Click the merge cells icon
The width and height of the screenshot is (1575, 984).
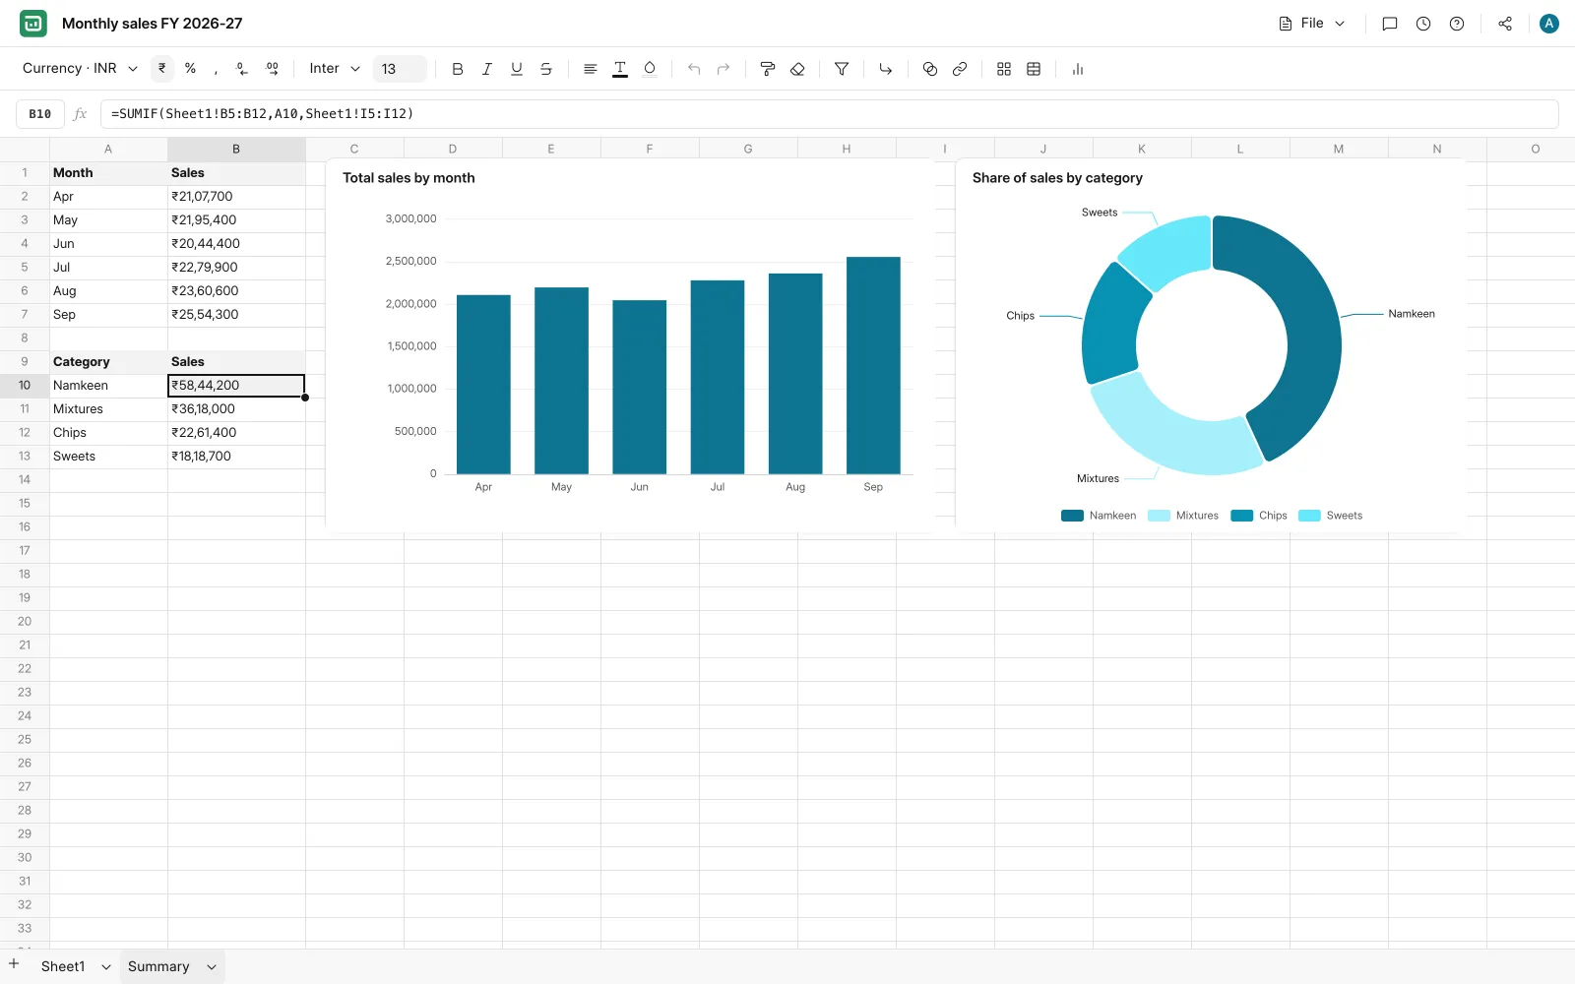[930, 69]
